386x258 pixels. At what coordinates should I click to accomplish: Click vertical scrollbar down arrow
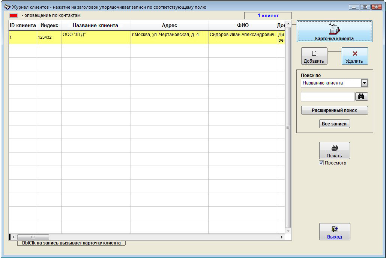(288, 231)
